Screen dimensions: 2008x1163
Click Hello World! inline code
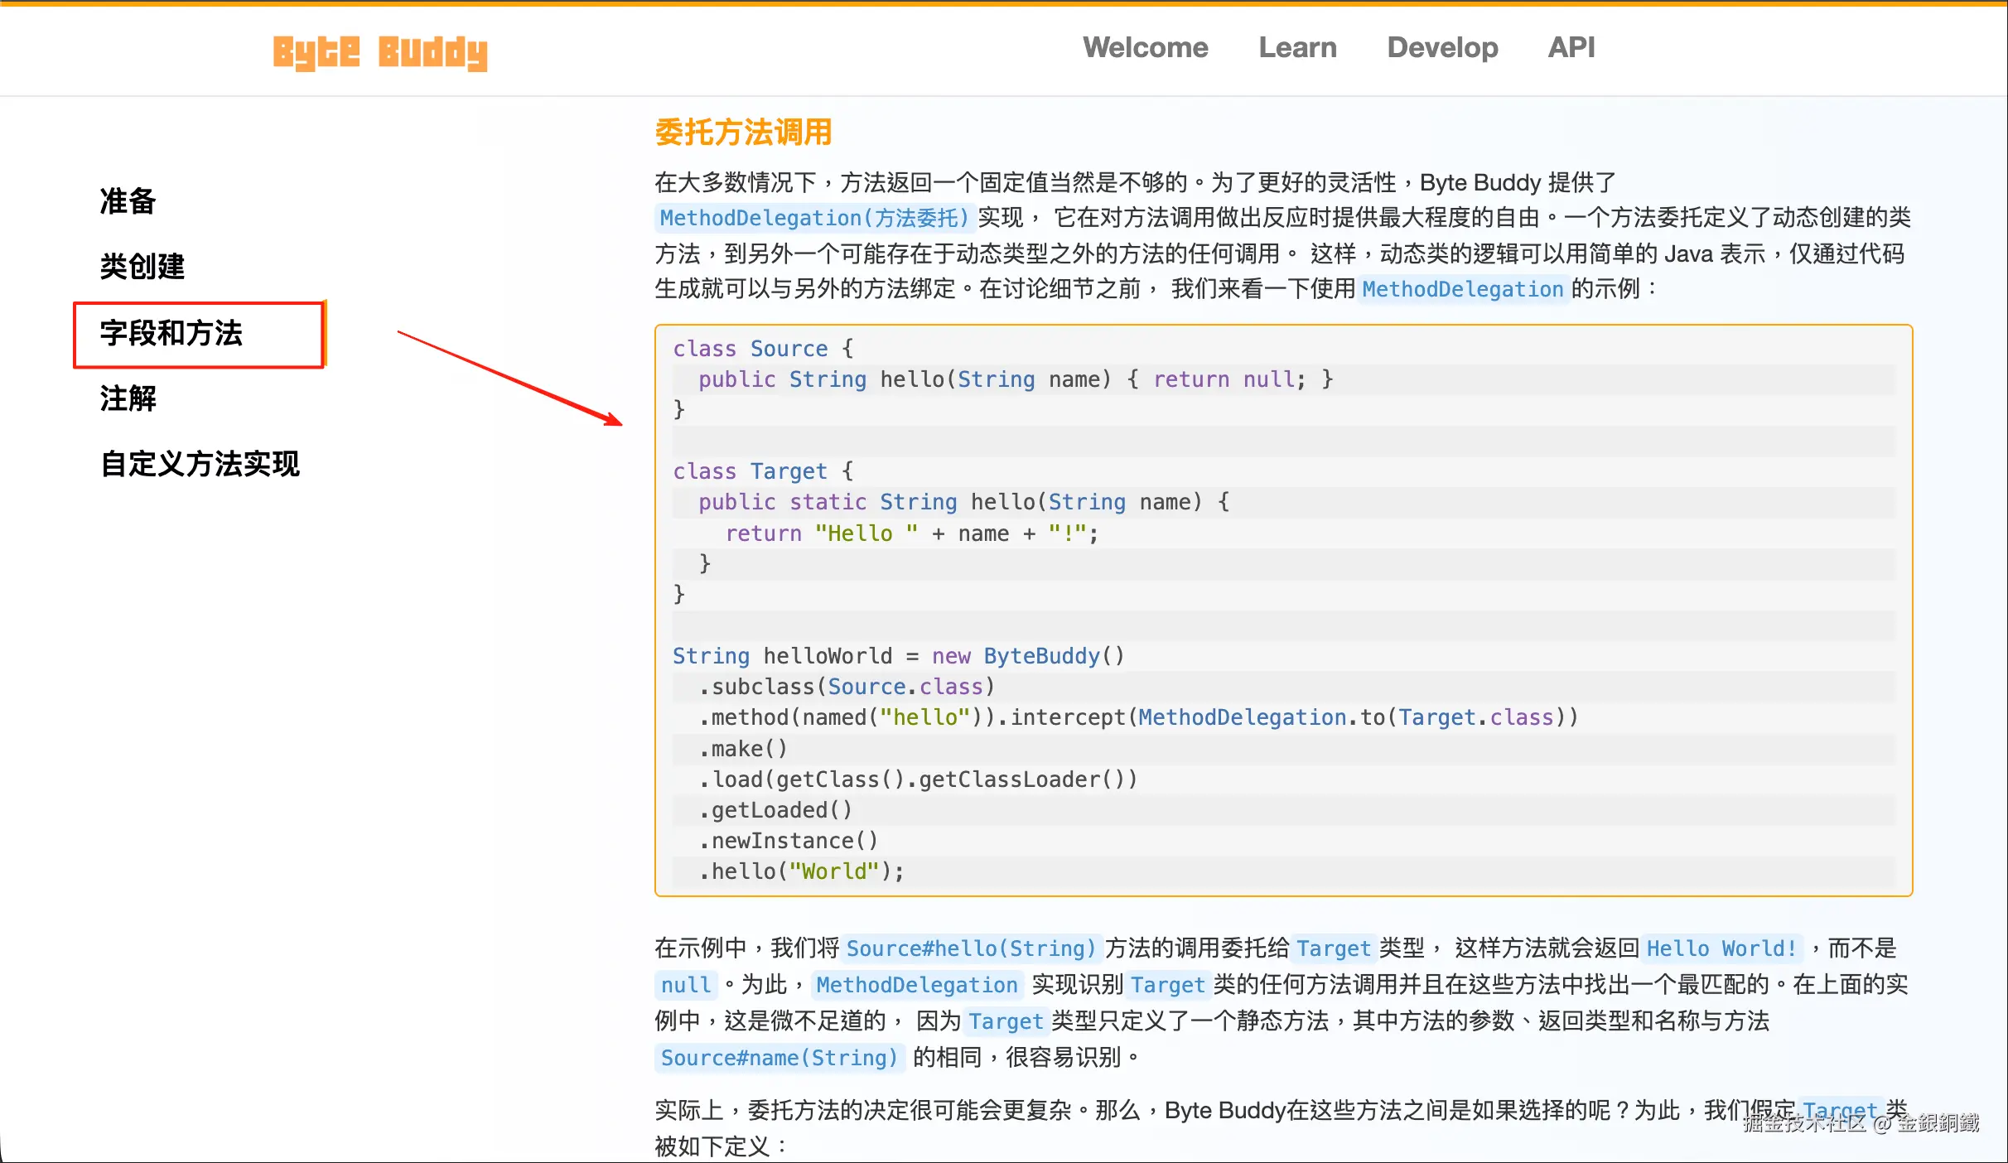click(x=1721, y=948)
